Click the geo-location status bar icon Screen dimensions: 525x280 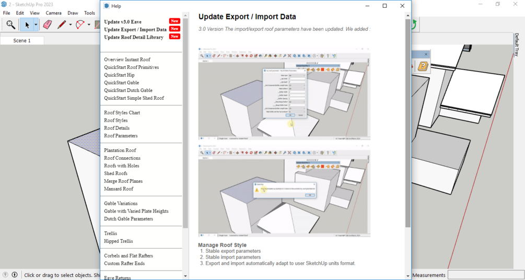pos(5,275)
